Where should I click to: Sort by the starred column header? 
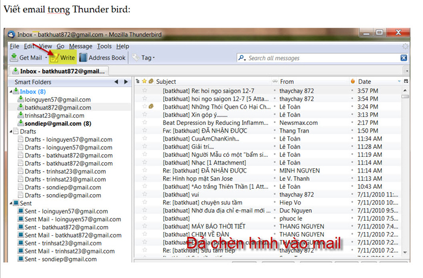pos(144,81)
